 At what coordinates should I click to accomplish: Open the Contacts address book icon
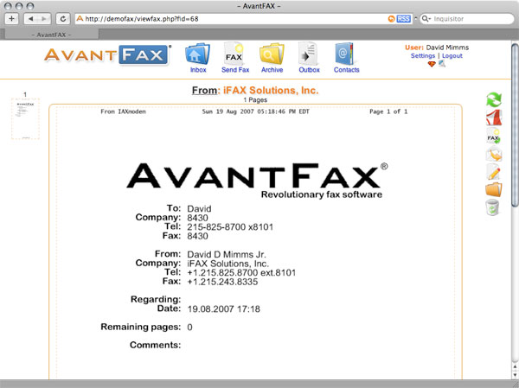344,54
